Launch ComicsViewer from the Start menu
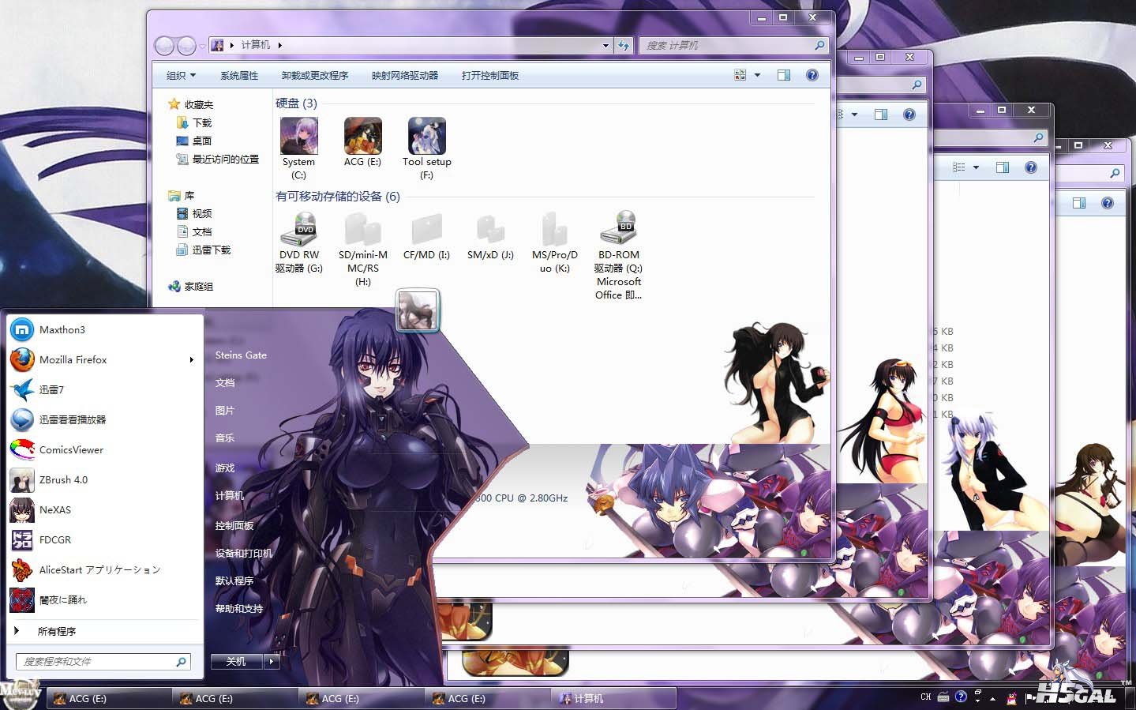This screenshot has height=710, width=1136. (x=104, y=450)
